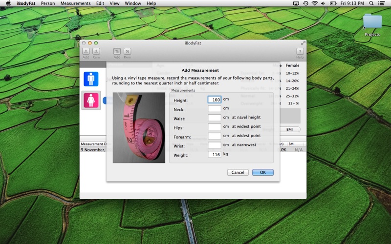Image resolution: width=391 pixels, height=244 pixels.
Task: Open the Person menu
Action: click(48, 3)
